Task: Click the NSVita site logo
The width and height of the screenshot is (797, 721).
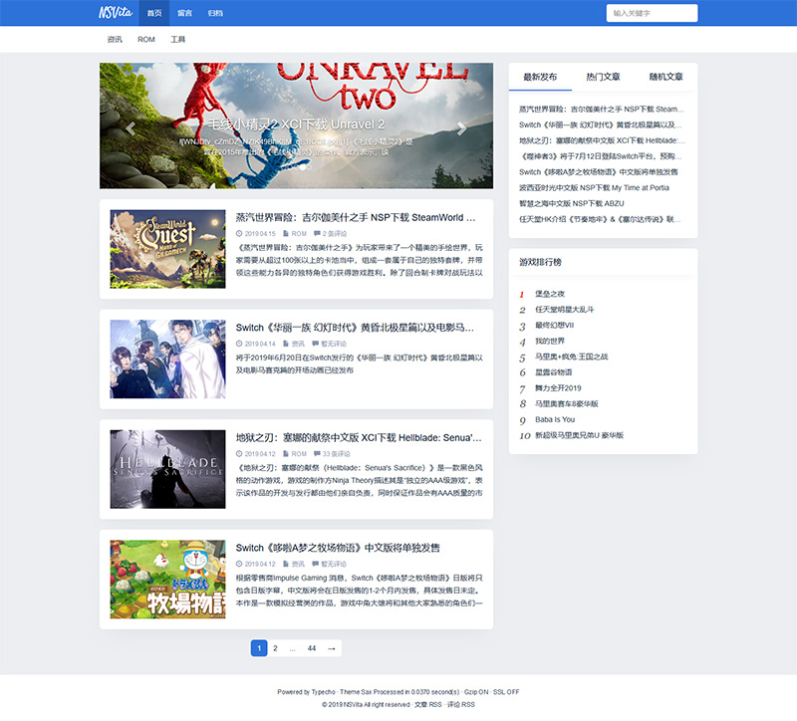Action: 114,13
